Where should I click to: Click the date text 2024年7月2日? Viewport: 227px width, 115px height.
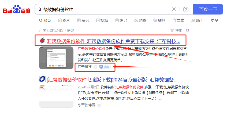click(x=88, y=87)
